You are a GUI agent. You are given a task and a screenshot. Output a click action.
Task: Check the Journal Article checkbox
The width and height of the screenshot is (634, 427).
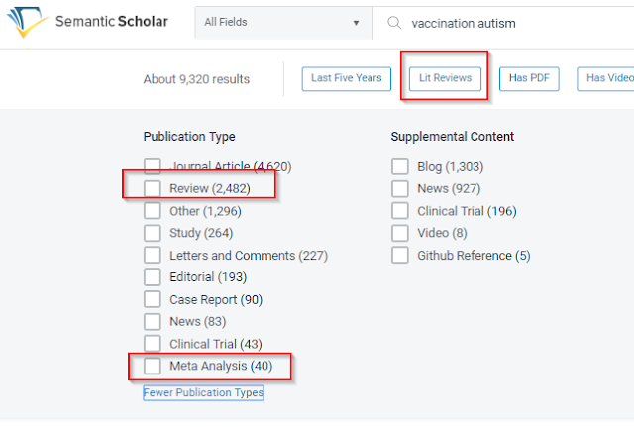tap(153, 166)
